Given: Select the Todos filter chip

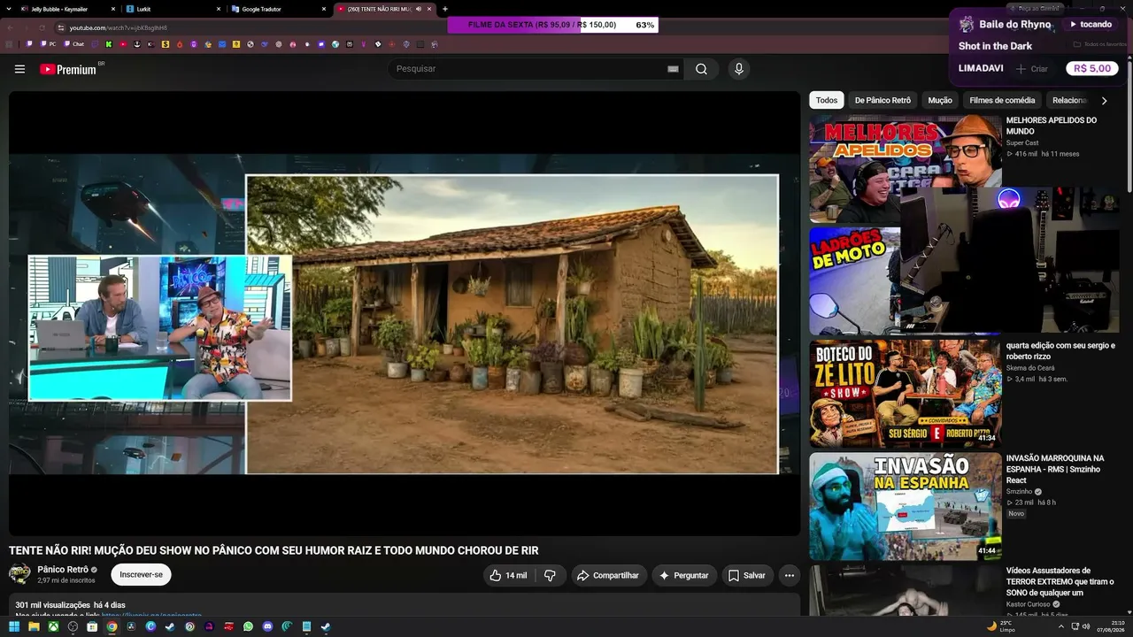Looking at the screenshot, I should click(x=827, y=100).
